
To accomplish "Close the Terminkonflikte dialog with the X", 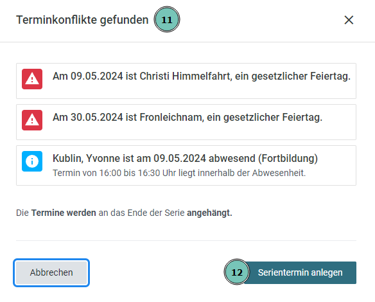I will (349, 20).
